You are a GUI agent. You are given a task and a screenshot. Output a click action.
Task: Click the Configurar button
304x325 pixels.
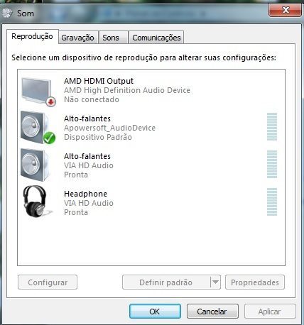[x=48, y=282]
